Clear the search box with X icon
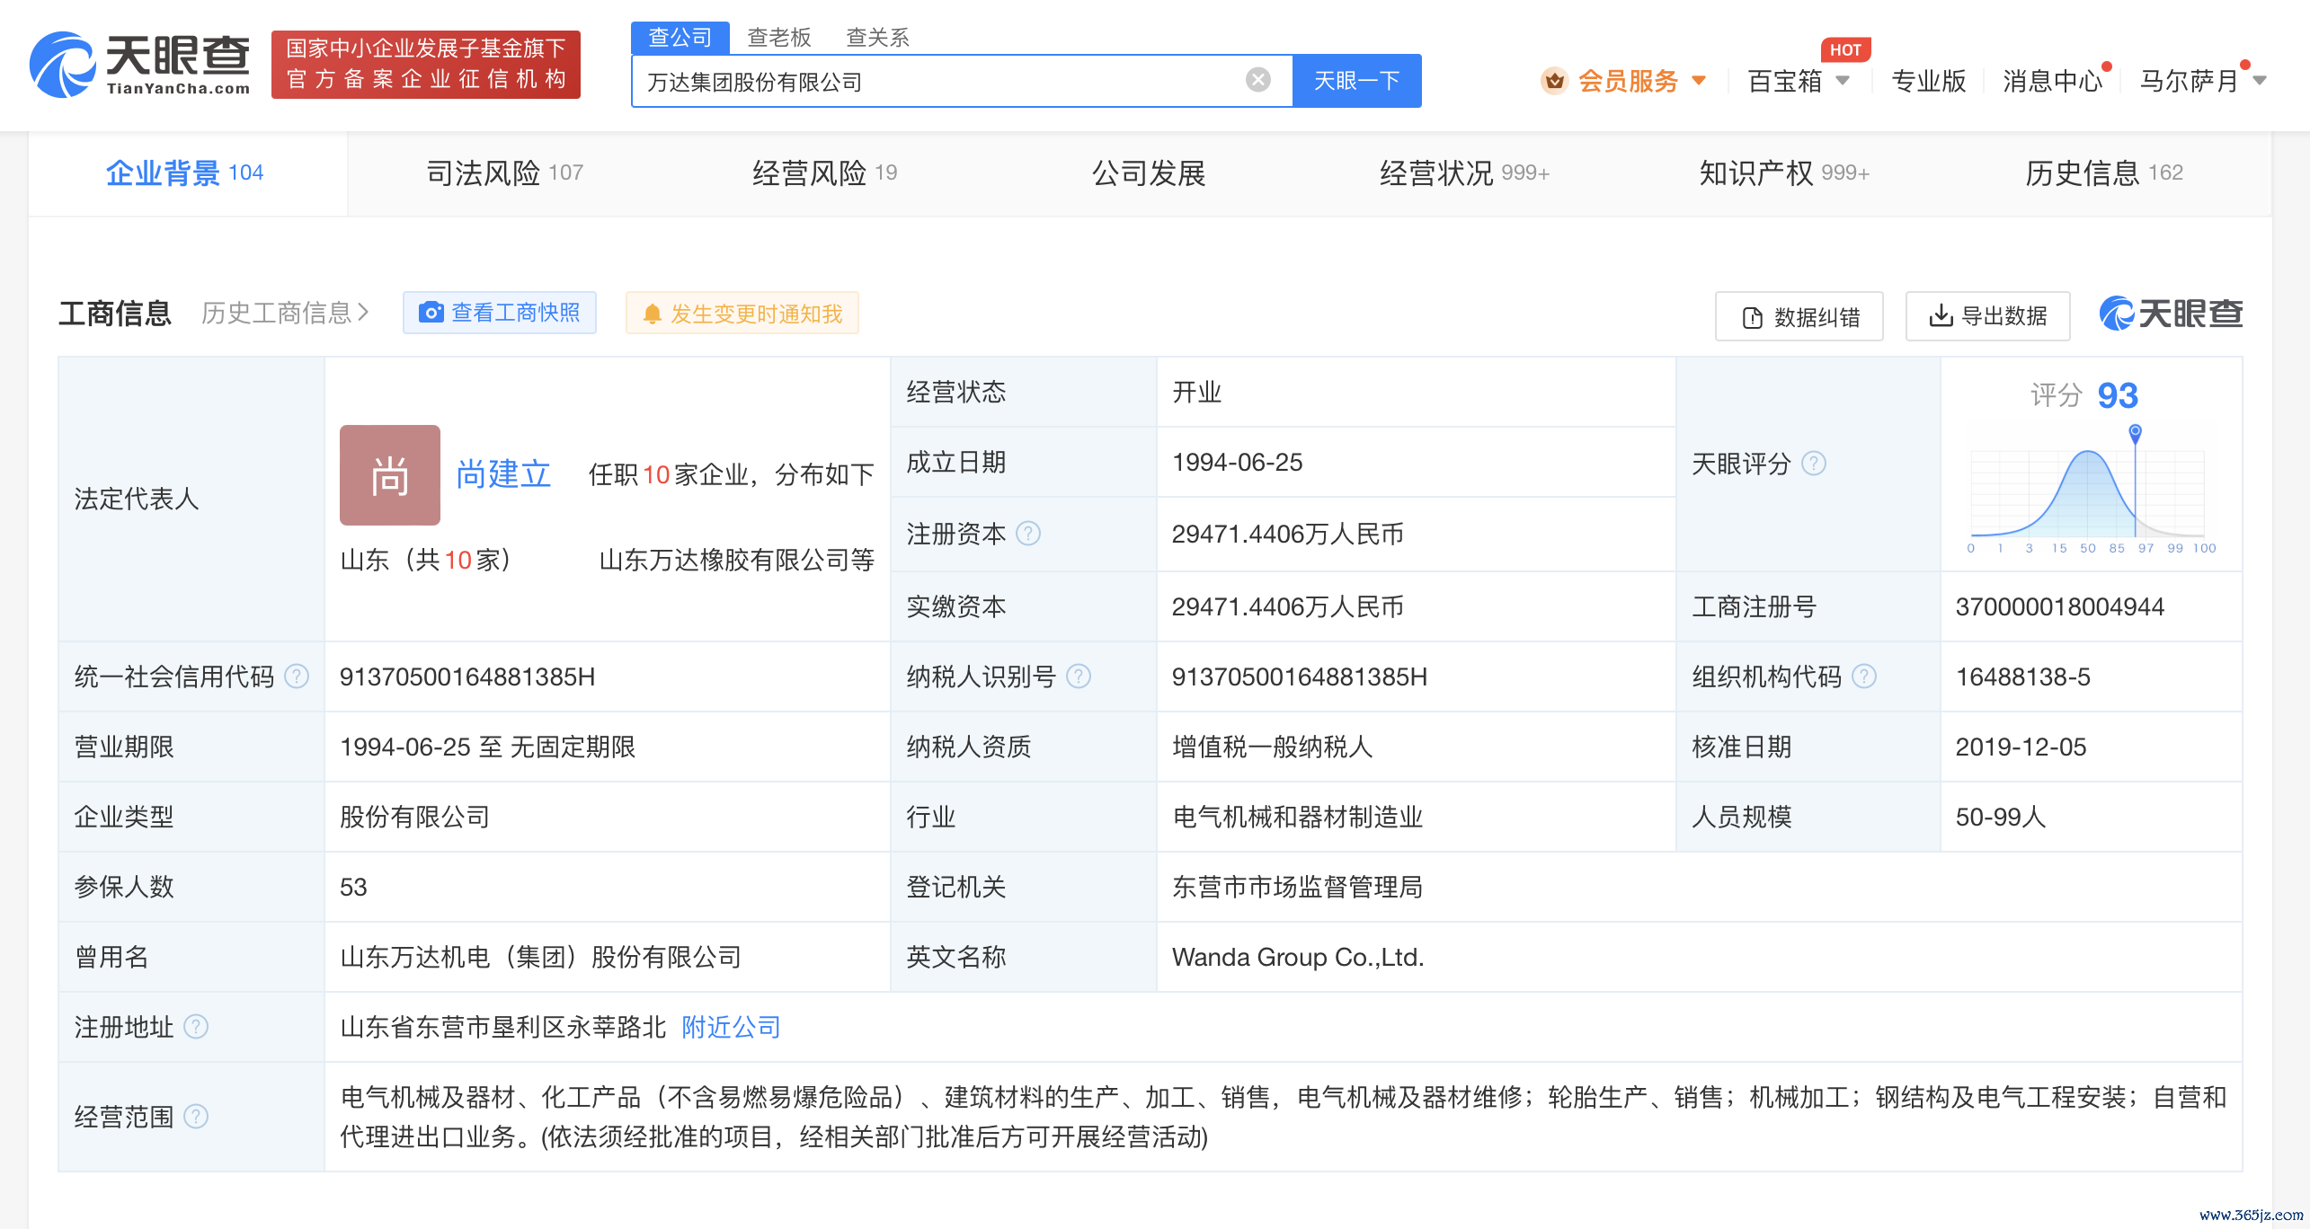The height and width of the screenshot is (1229, 2310). (1258, 81)
